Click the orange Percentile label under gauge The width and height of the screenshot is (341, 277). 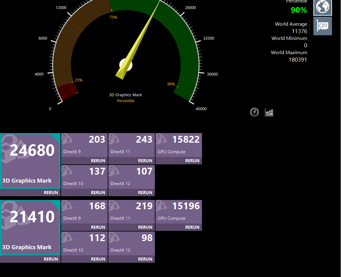(125, 101)
